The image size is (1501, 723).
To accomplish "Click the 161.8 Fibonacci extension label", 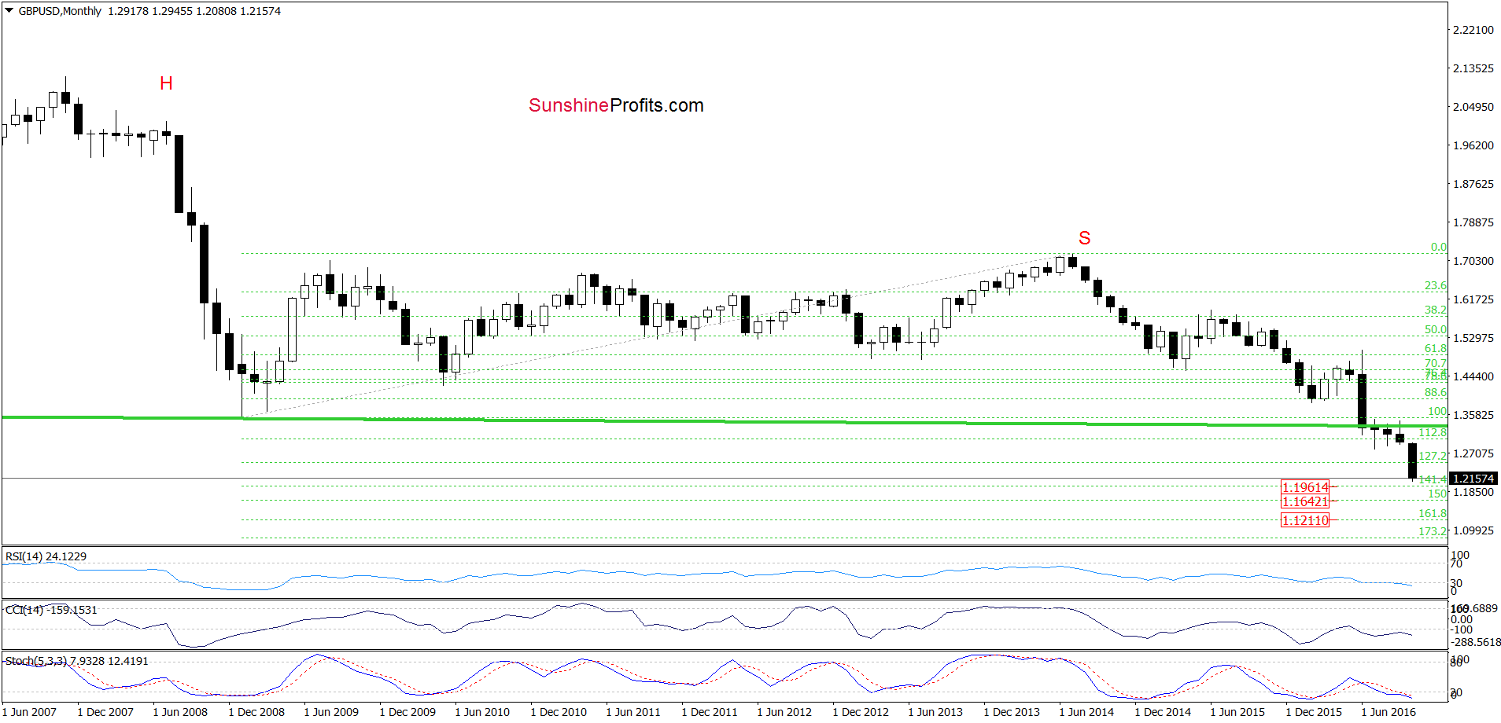I will point(1433,513).
